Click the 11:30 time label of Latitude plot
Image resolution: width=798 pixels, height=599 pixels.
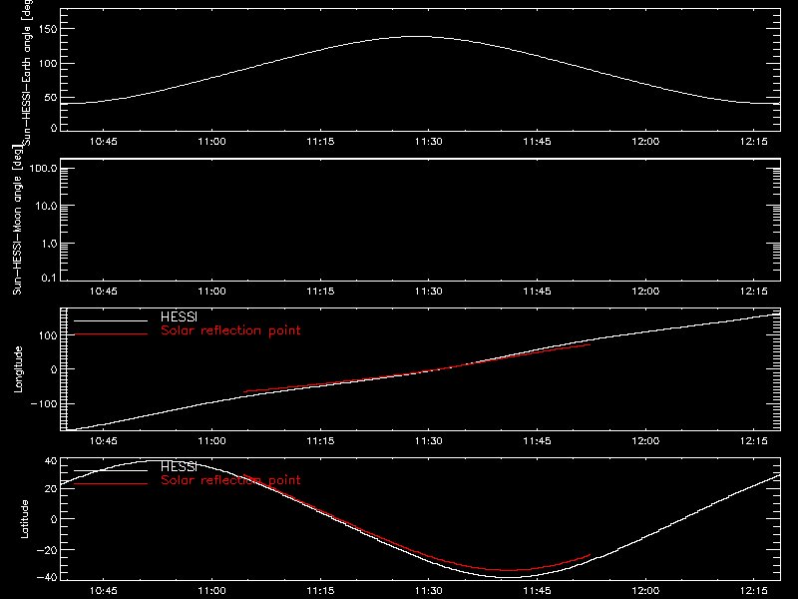429,591
